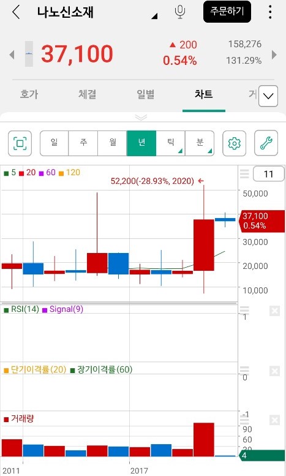Tap the tallest red volume bar

pyautogui.click(x=204, y=439)
